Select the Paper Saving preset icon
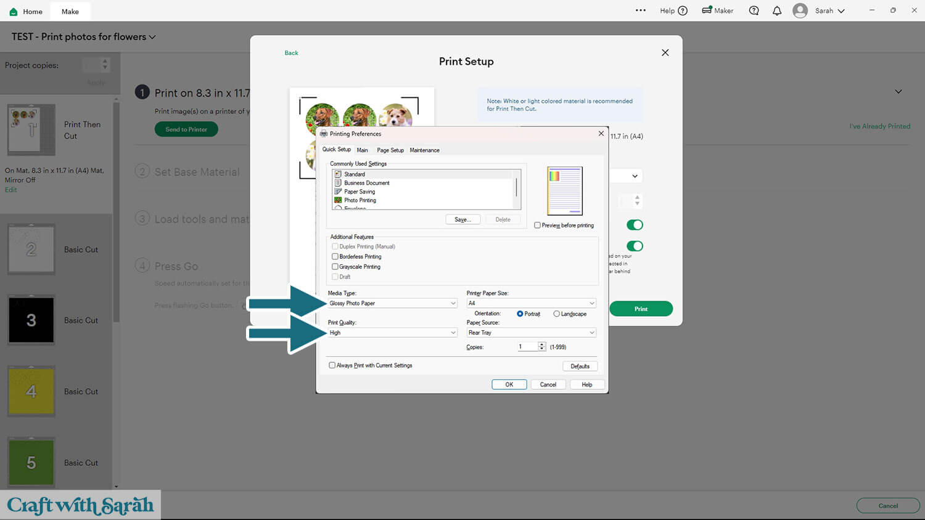The width and height of the screenshot is (925, 520). click(x=338, y=192)
